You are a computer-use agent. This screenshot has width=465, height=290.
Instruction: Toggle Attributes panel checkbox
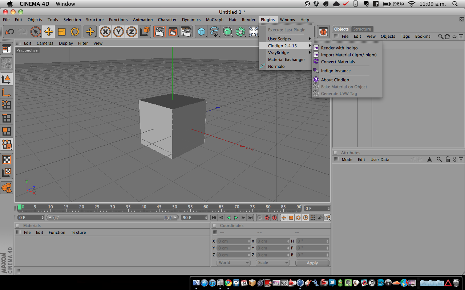[x=335, y=153]
